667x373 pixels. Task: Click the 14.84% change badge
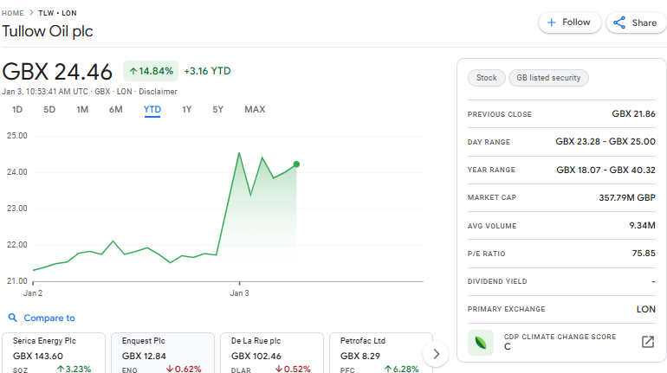pyautogui.click(x=151, y=71)
